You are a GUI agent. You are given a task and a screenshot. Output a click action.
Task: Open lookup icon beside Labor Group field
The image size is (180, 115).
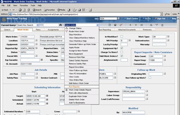[x=147, y=95]
